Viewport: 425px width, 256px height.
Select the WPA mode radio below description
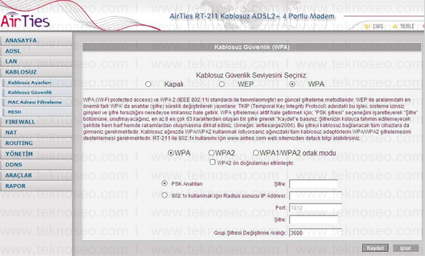coord(171,153)
